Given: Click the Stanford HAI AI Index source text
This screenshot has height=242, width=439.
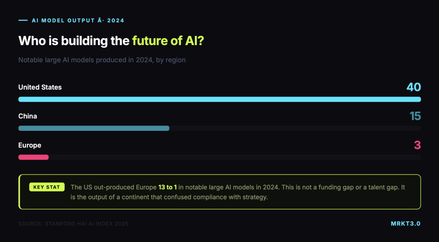Looking at the screenshot, I should coord(73,224).
